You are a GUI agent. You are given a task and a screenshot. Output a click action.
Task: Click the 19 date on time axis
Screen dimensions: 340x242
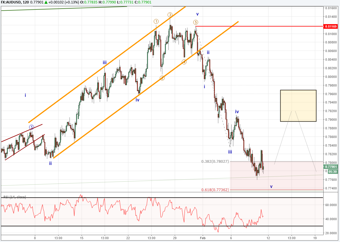[315, 238]
